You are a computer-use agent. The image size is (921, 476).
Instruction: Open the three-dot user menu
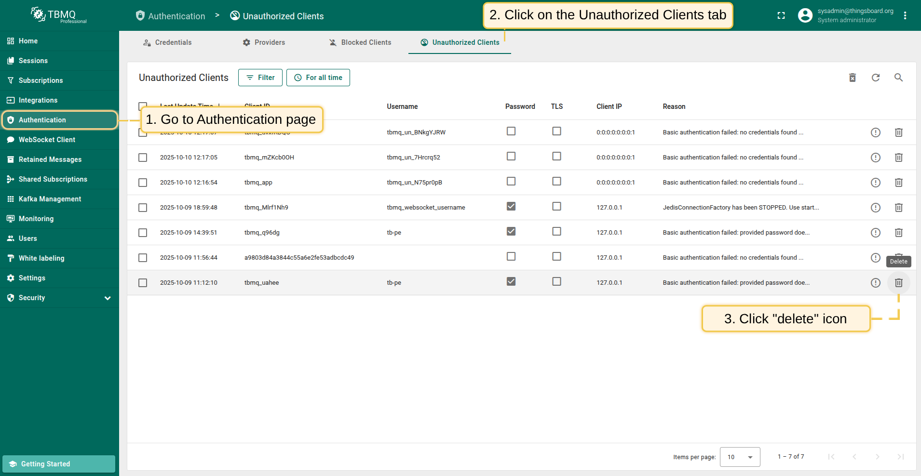pos(905,16)
